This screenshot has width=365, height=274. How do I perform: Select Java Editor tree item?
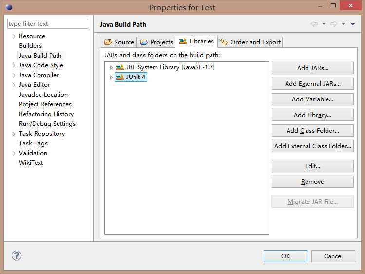[x=35, y=85]
